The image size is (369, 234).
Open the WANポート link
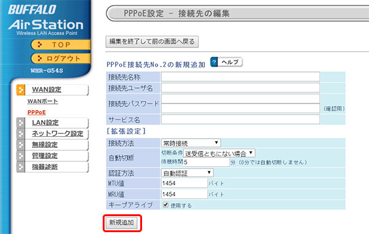click(42, 102)
